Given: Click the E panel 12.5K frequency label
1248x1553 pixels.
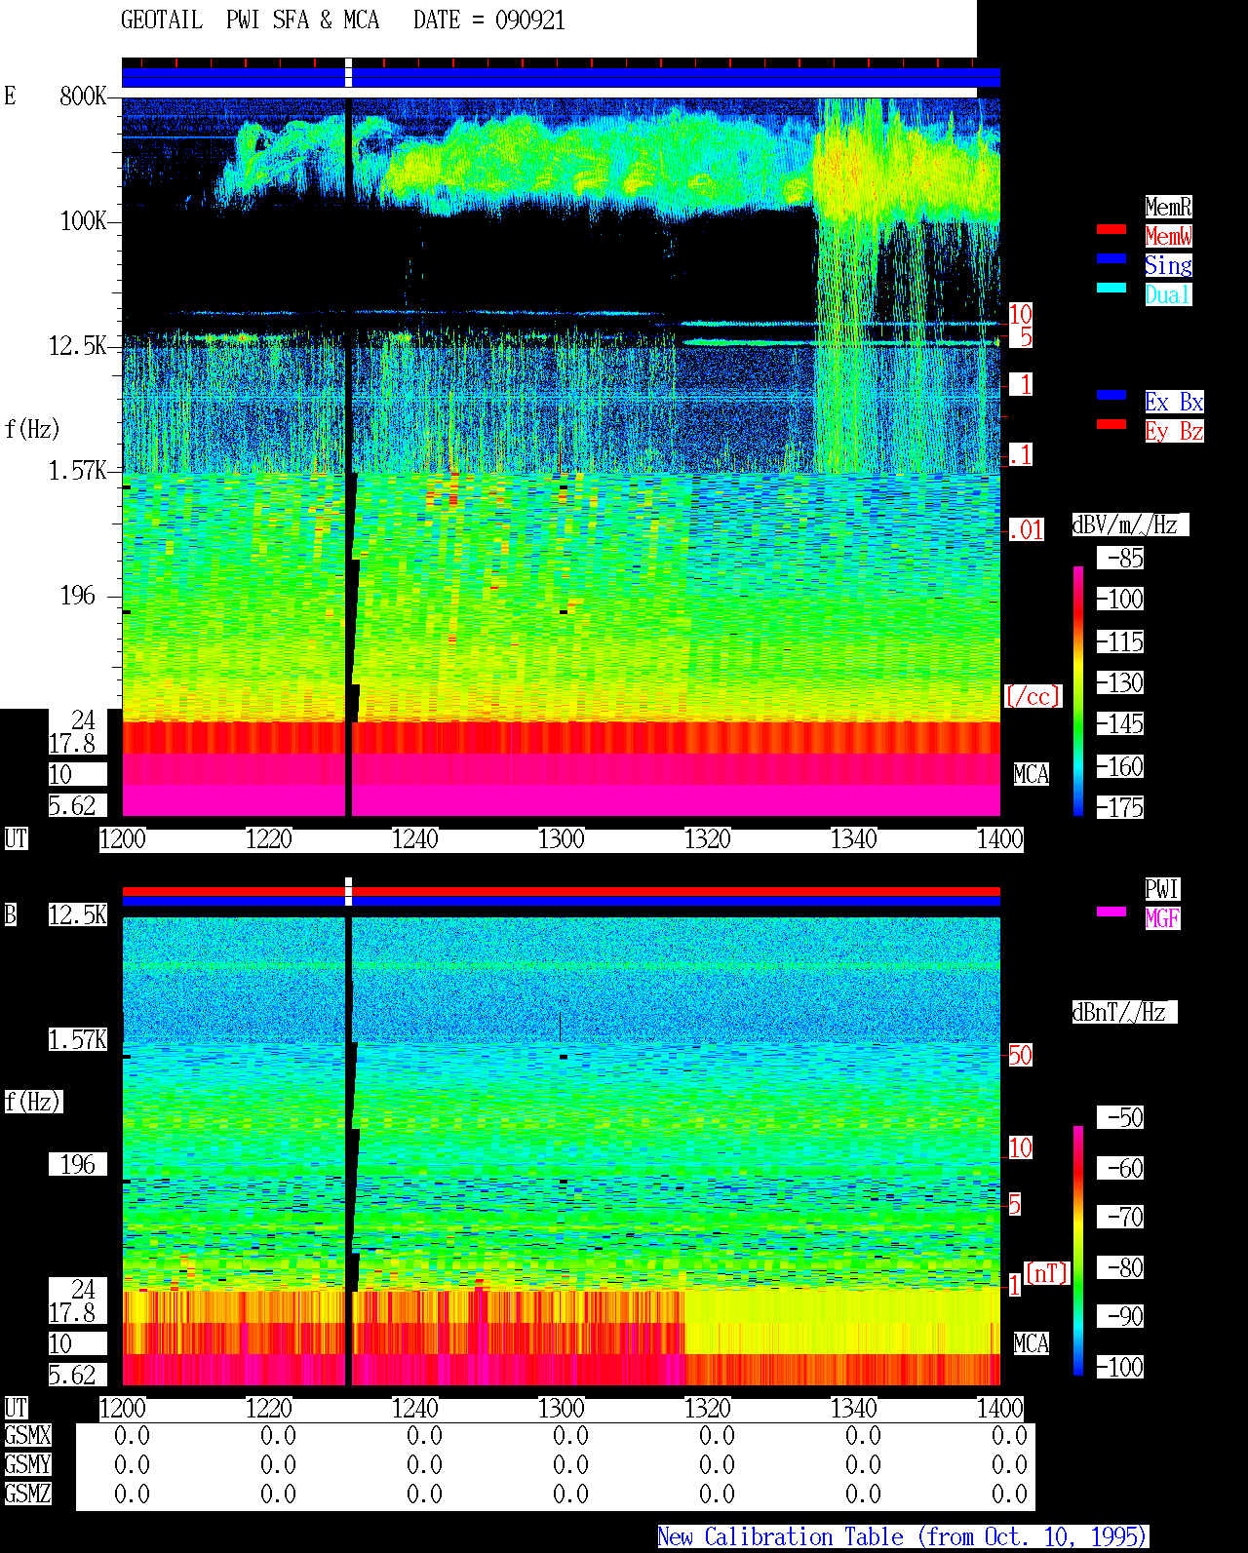Looking at the screenshot, I should [78, 345].
